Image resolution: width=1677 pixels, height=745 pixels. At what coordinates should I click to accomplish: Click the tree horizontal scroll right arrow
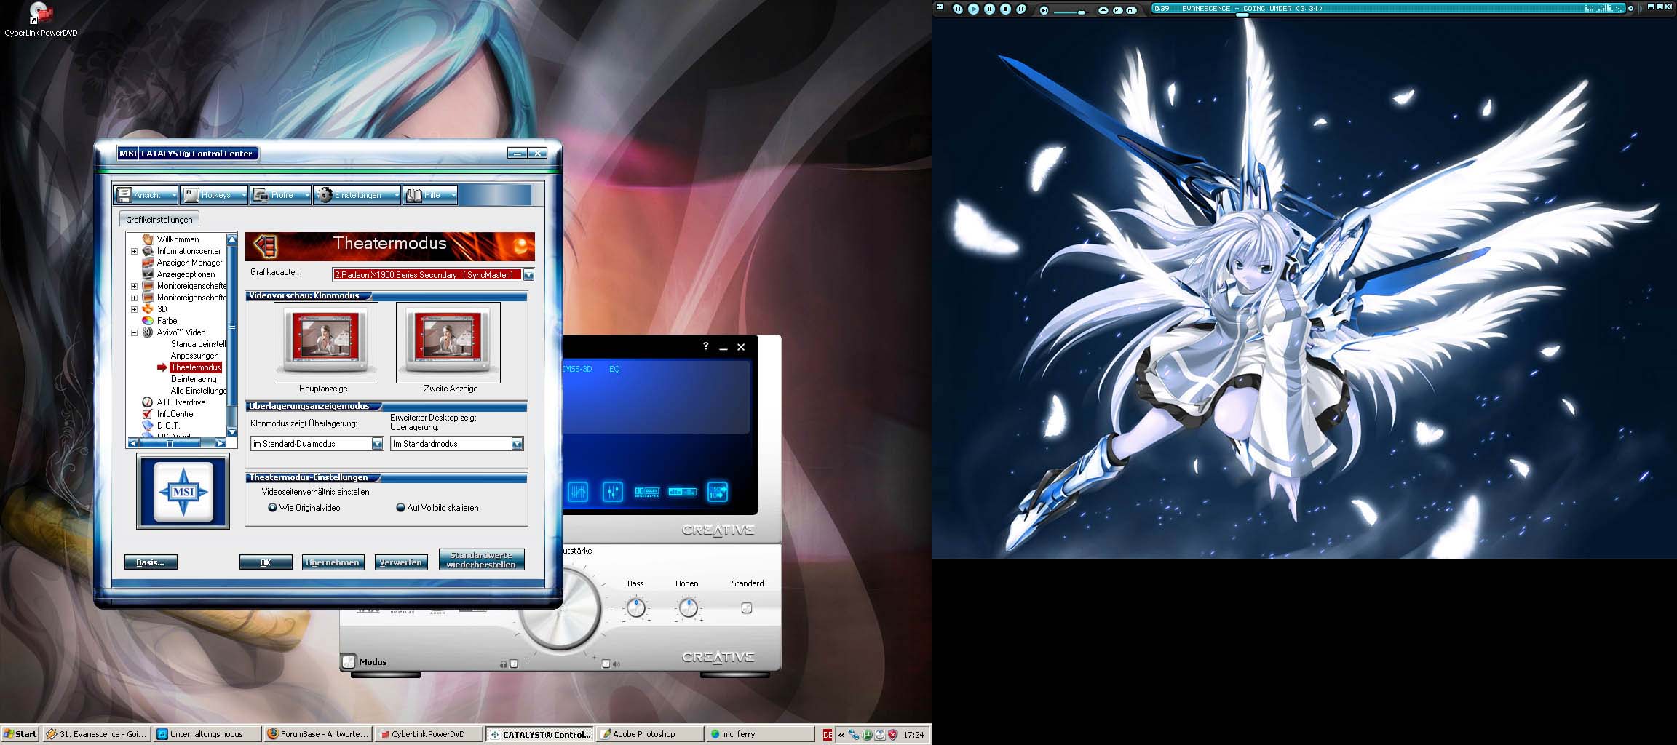[x=221, y=443]
